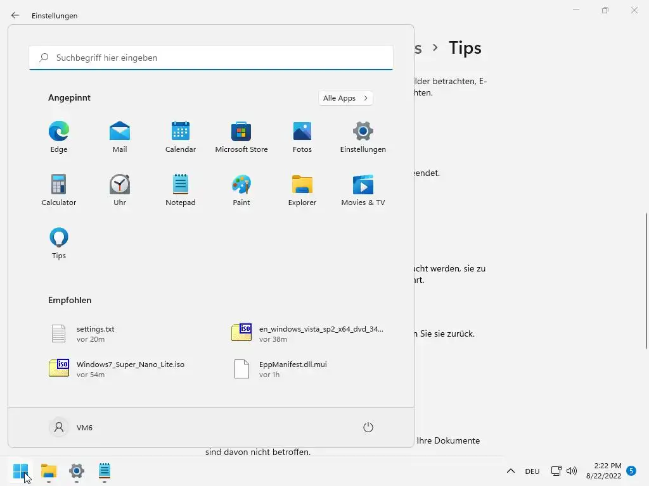Image resolution: width=649 pixels, height=486 pixels.
Task: Click the Windows Start button on taskbar
Action: [20, 471]
